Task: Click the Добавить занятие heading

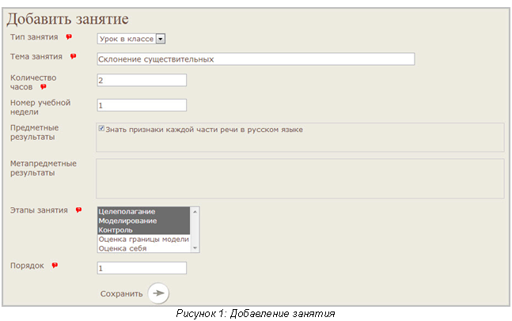Action: 67,19
